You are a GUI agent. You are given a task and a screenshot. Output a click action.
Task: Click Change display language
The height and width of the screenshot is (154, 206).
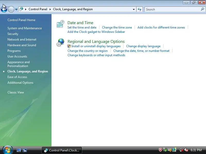tap(143, 46)
